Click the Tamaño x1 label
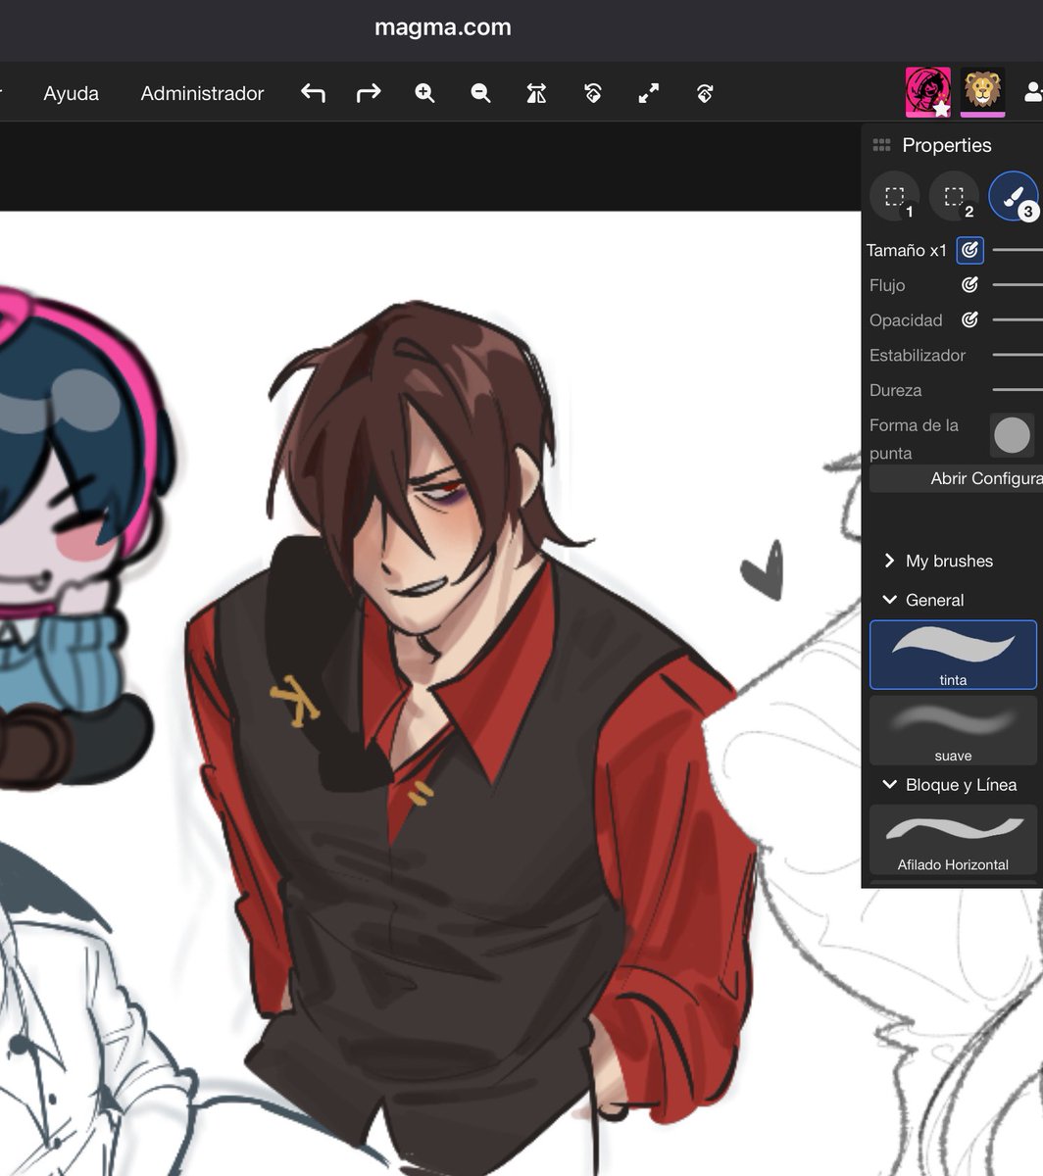1043x1176 pixels. pyautogui.click(x=907, y=250)
